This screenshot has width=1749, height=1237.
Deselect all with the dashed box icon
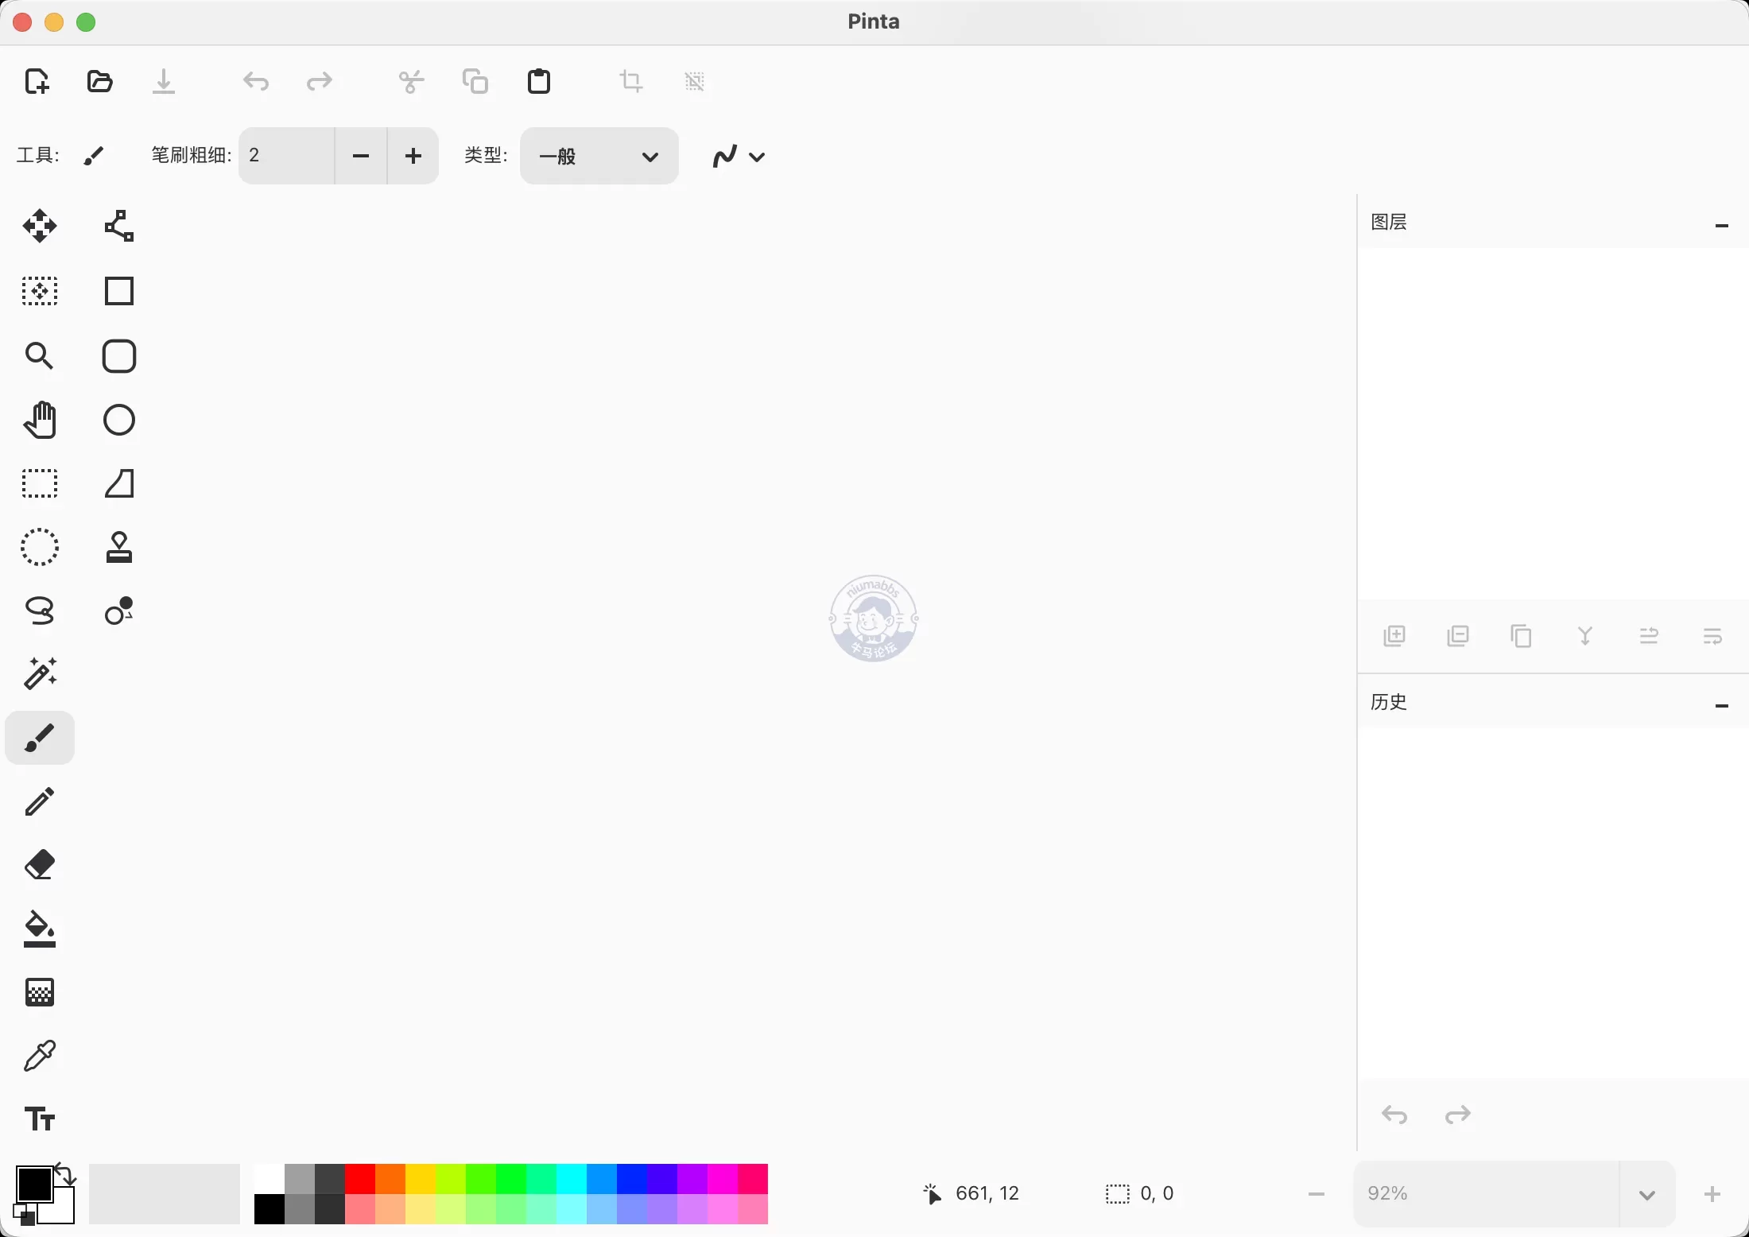click(695, 82)
